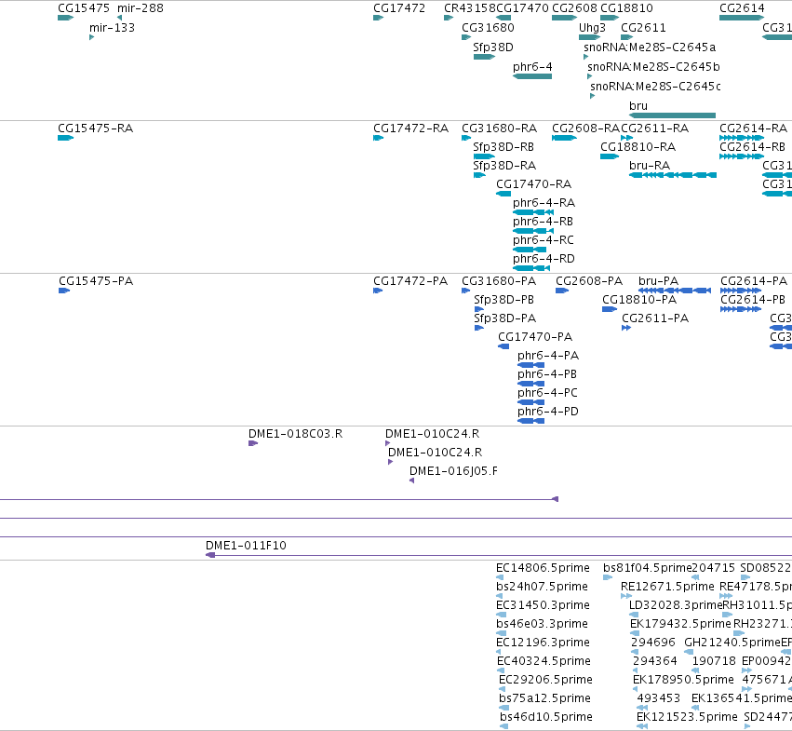Click the bs46e03.3prime EST label

click(542, 624)
